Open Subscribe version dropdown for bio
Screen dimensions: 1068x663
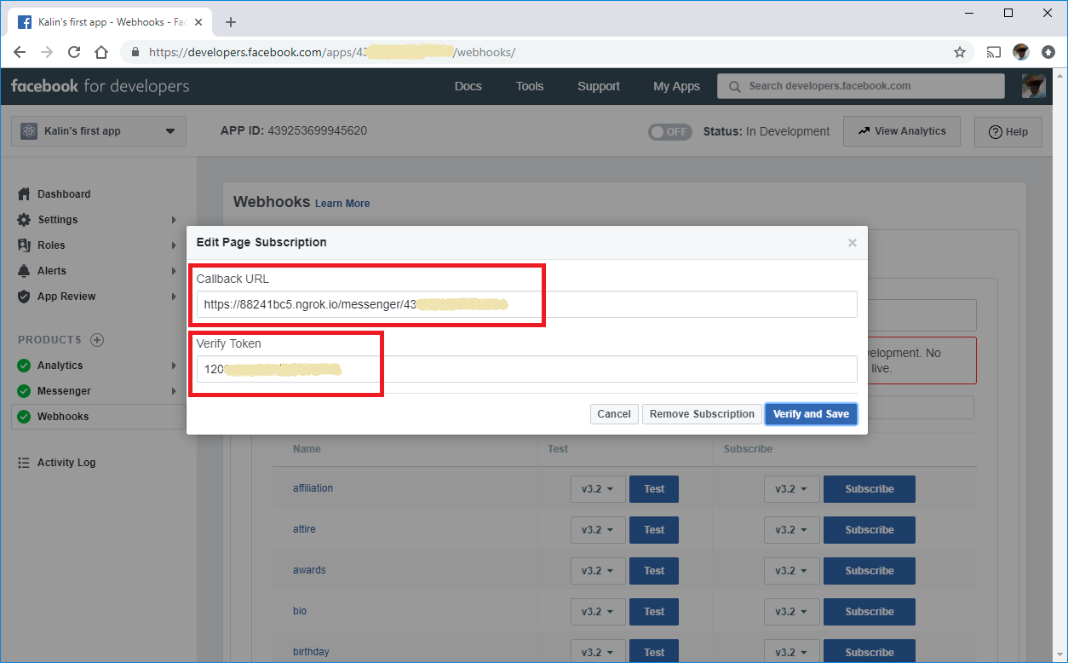[x=791, y=612]
